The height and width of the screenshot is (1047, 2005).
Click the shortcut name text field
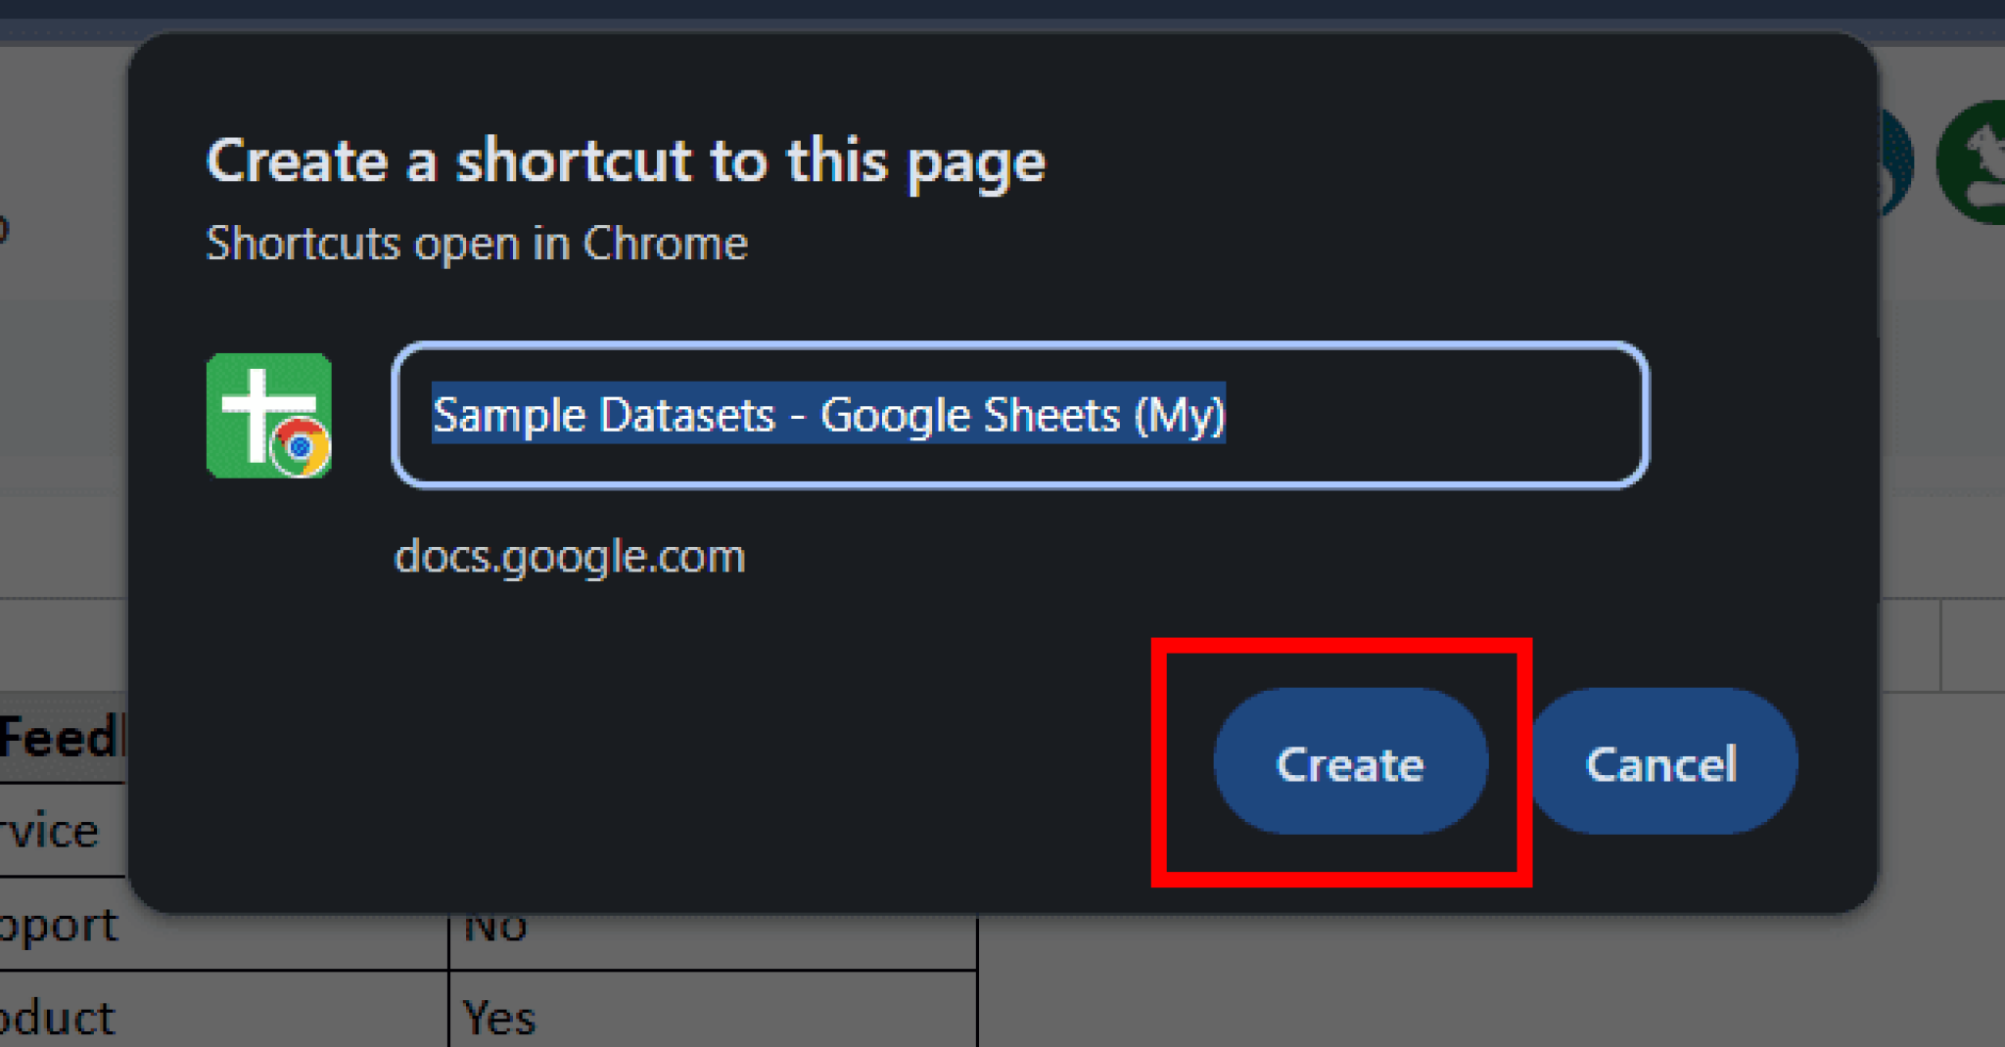1018,415
